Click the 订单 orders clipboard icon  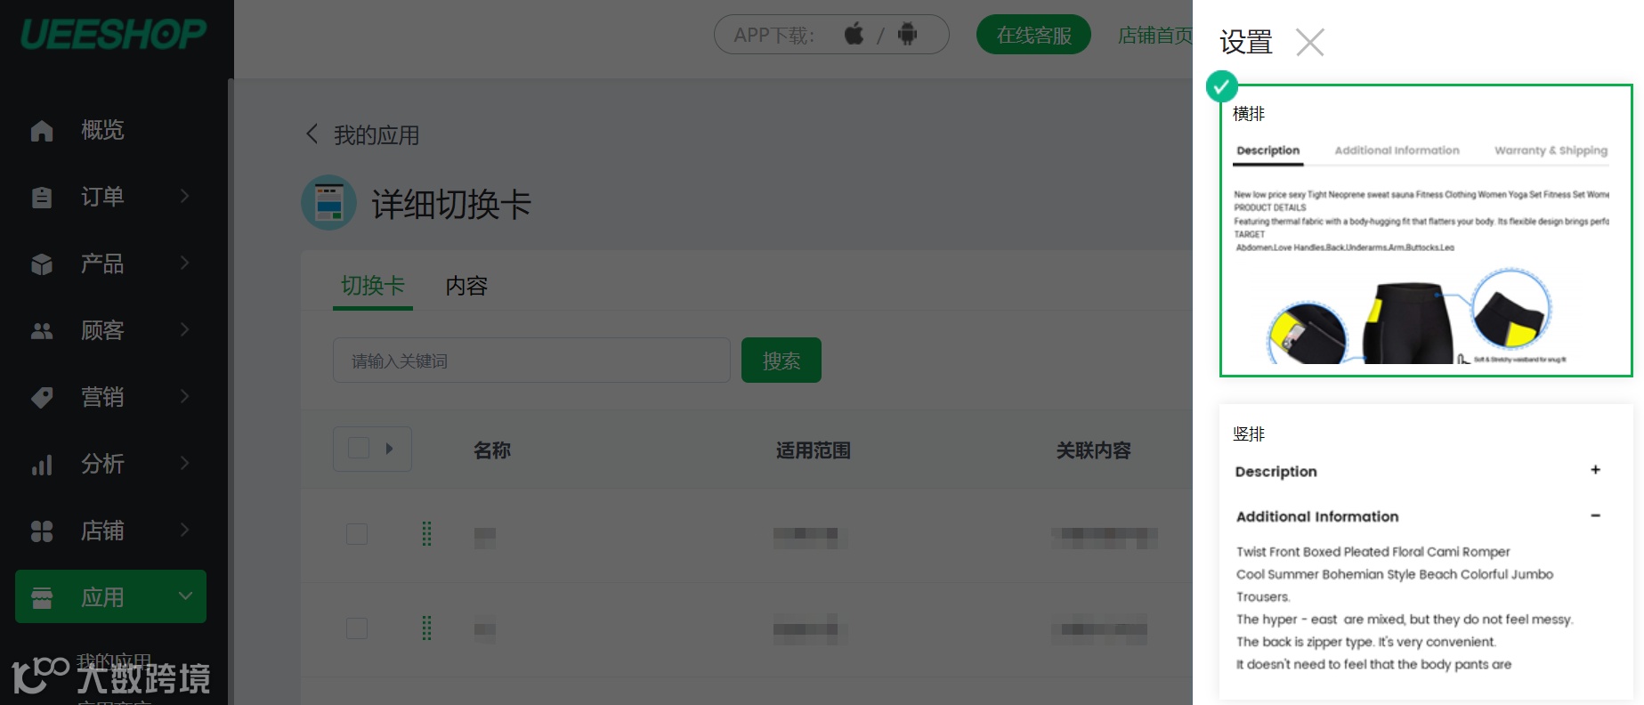42,197
